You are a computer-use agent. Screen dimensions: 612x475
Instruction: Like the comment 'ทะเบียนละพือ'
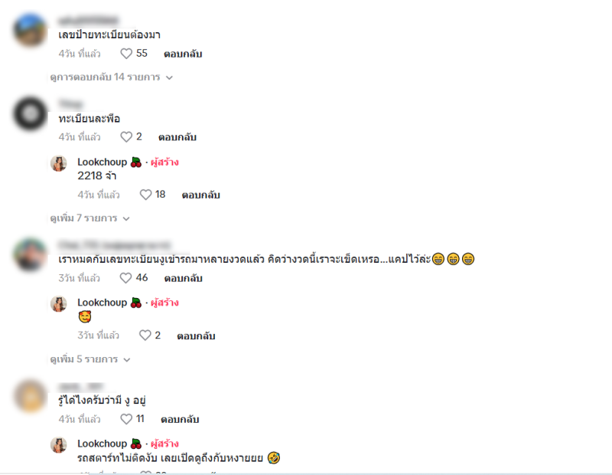126,137
